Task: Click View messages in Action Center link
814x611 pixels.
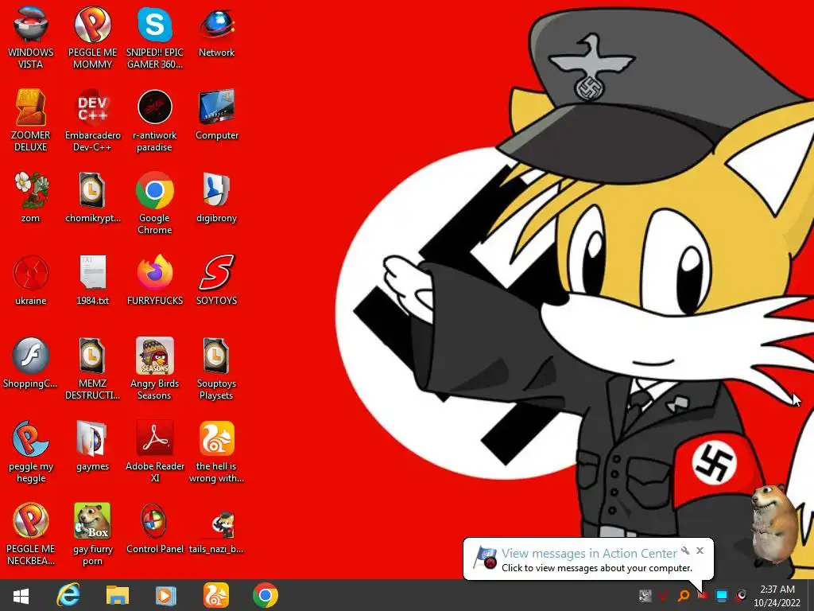Action: tap(589, 554)
